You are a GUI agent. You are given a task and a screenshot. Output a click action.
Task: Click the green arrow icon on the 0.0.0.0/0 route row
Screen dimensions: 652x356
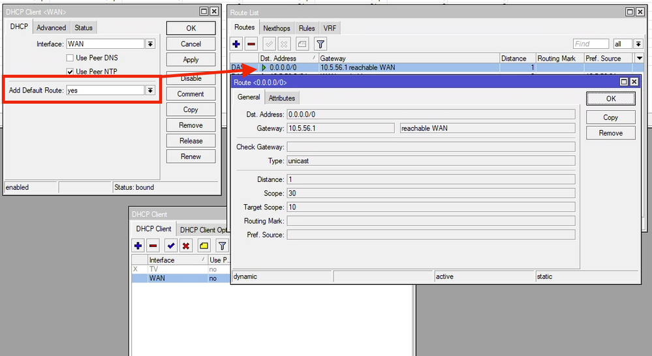click(264, 67)
